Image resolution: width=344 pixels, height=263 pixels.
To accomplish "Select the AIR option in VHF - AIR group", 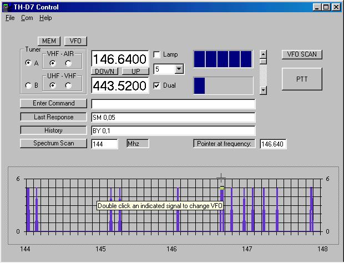I will pyautogui.click(x=68, y=63).
